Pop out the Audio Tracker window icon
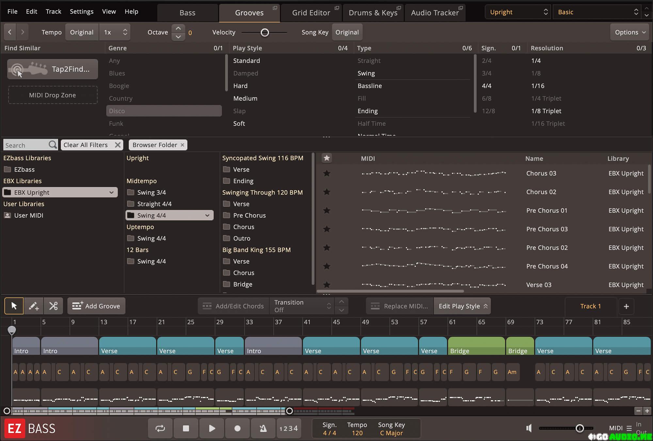The height and width of the screenshot is (441, 653). (x=461, y=8)
